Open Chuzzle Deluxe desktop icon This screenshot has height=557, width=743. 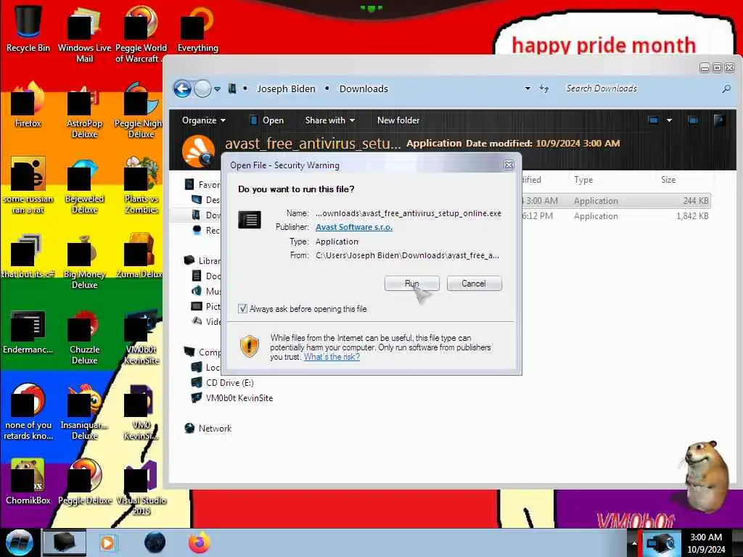click(x=84, y=337)
